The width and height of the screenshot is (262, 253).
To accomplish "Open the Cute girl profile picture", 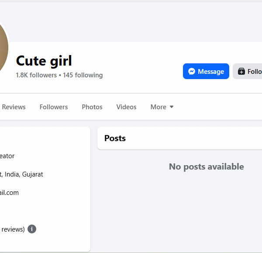I will (3, 48).
